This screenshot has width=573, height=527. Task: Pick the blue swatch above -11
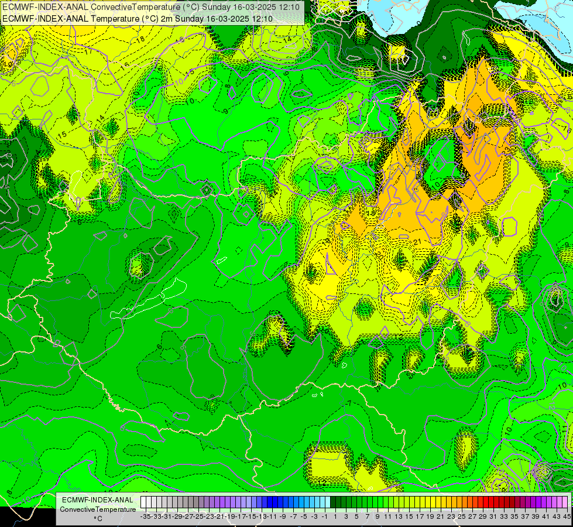270,502
